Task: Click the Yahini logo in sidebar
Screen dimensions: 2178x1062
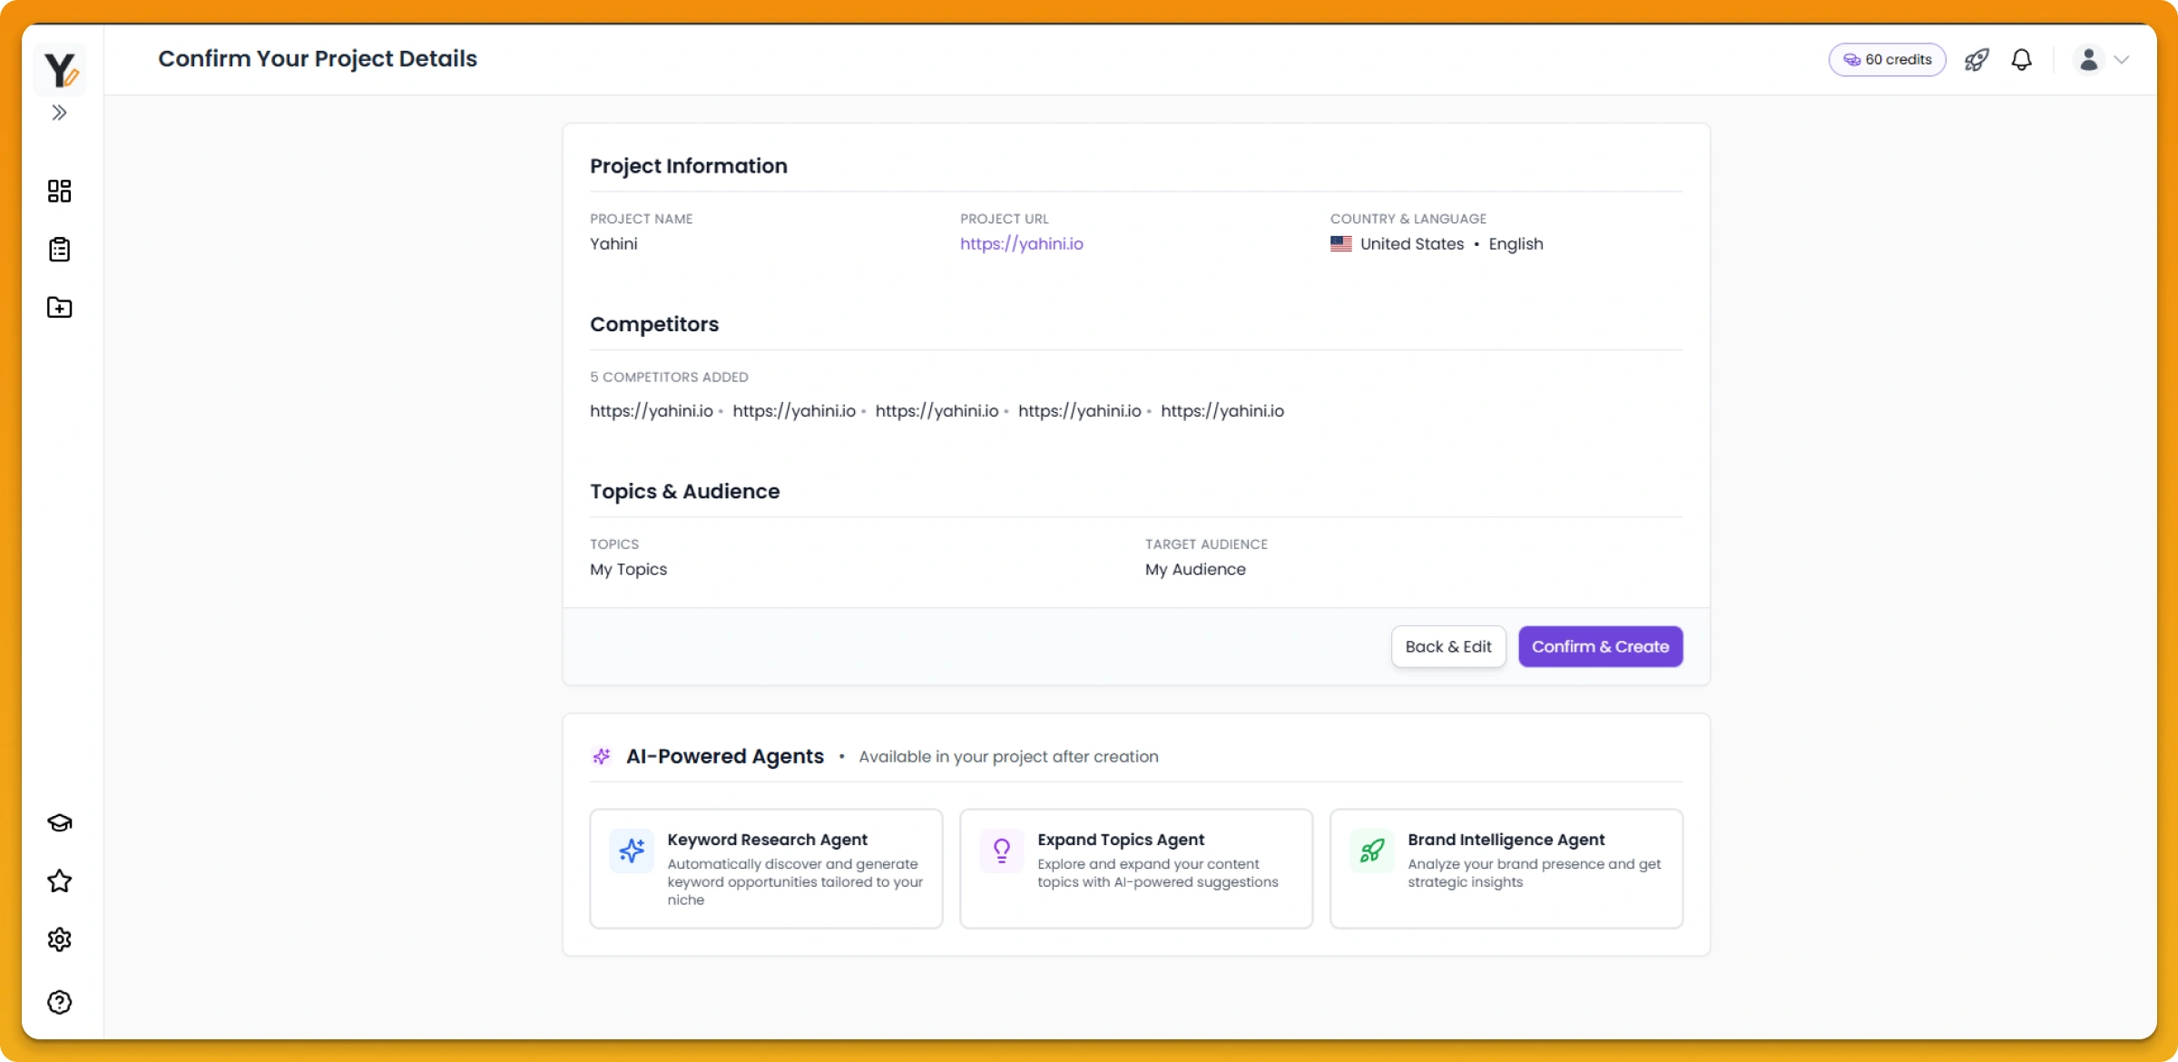Action: tap(60, 70)
